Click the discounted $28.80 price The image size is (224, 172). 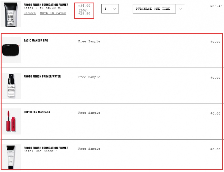pos(84,14)
